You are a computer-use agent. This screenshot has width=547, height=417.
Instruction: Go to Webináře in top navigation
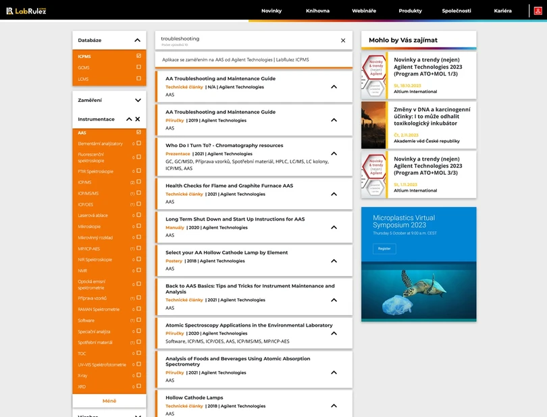click(x=364, y=11)
